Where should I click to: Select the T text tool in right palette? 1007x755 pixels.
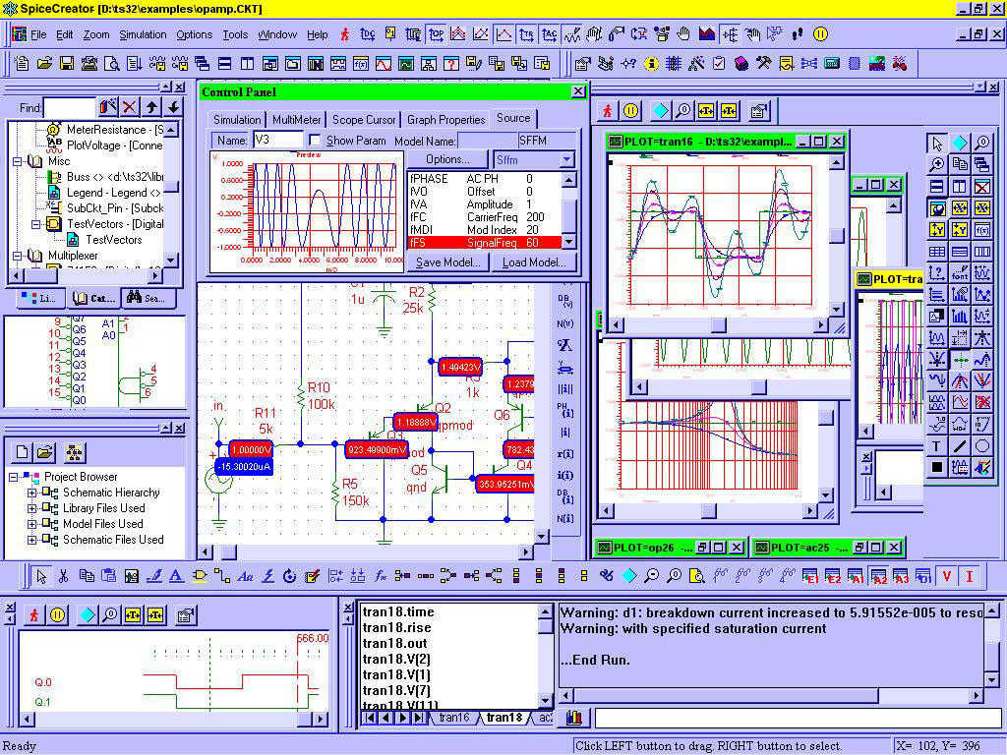tap(936, 446)
